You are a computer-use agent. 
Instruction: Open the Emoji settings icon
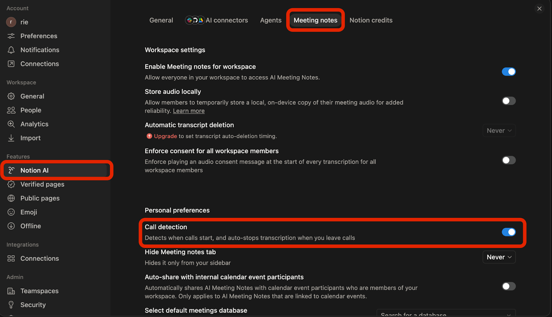pos(11,212)
